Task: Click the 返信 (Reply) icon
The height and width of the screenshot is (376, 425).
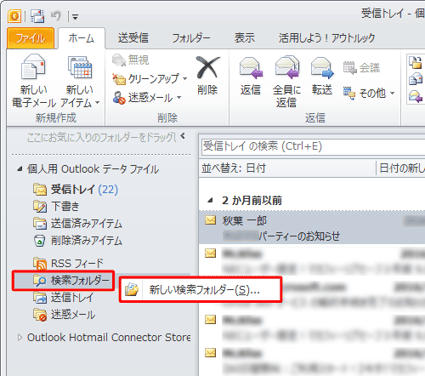Action: [251, 68]
